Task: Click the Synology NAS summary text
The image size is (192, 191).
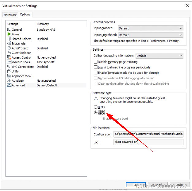Action: coord(46,30)
